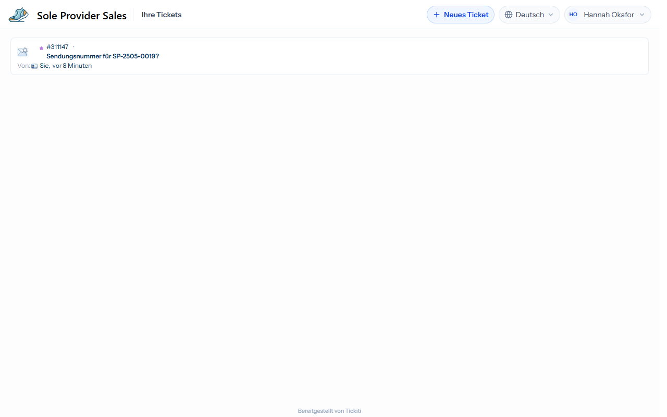
Task: Click the chevron beside Deutsch
Action: [551, 15]
